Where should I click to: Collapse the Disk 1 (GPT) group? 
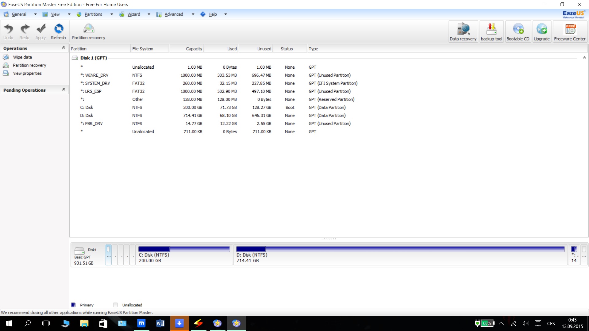click(x=584, y=58)
